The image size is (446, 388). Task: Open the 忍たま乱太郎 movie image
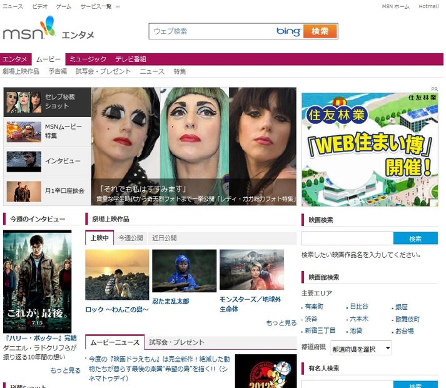(x=185, y=271)
